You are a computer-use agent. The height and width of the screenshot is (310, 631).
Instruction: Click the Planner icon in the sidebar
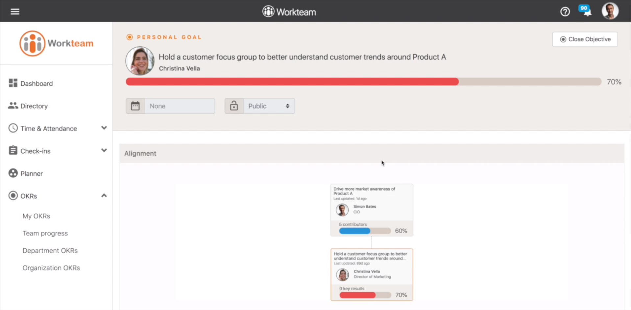pyautogui.click(x=13, y=173)
